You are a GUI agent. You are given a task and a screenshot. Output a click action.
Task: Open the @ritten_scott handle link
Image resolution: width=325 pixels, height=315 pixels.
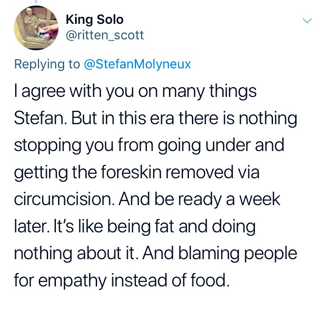click(x=104, y=35)
